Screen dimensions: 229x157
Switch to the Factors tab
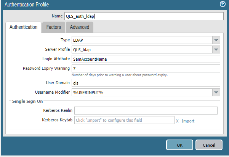(x=53, y=27)
